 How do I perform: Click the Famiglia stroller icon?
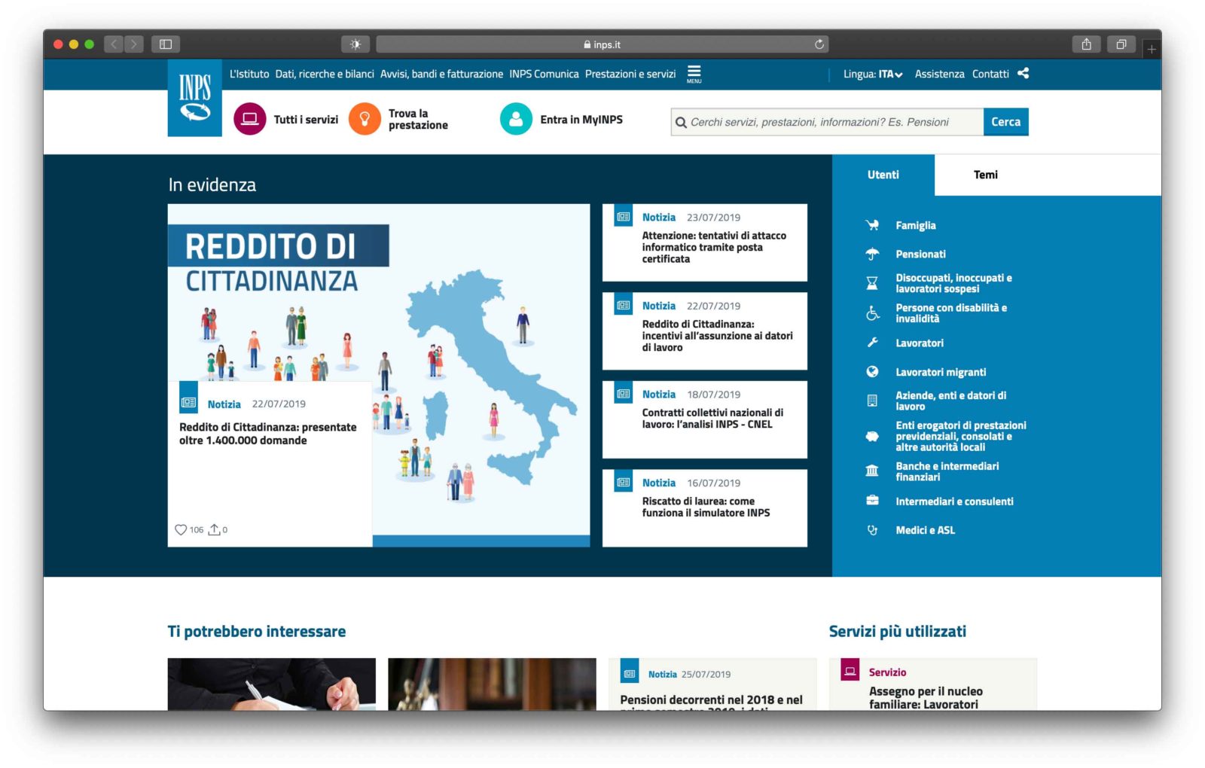(x=872, y=225)
